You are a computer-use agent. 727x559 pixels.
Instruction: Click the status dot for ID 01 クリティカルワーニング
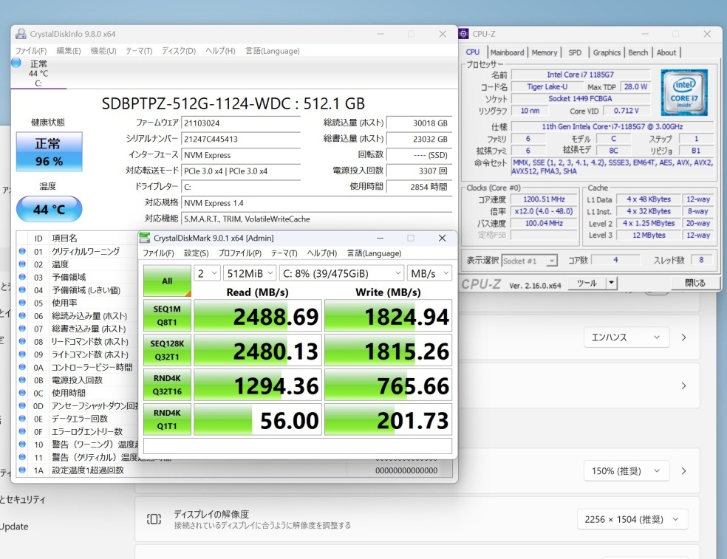click(22, 251)
